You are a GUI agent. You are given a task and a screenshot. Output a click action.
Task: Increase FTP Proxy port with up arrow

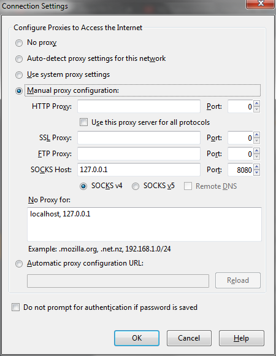point(256,151)
